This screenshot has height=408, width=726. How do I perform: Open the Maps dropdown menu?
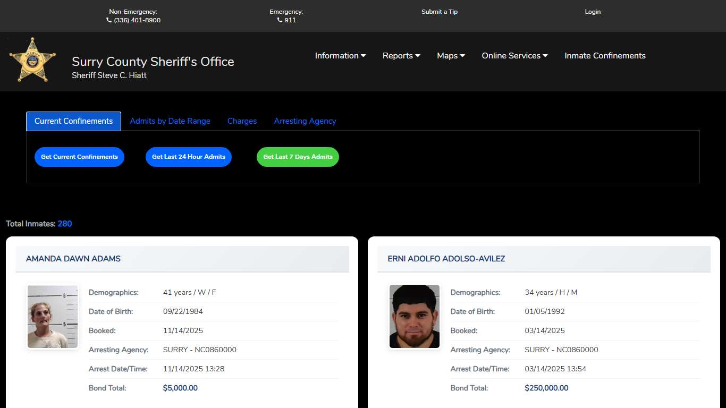(451, 56)
